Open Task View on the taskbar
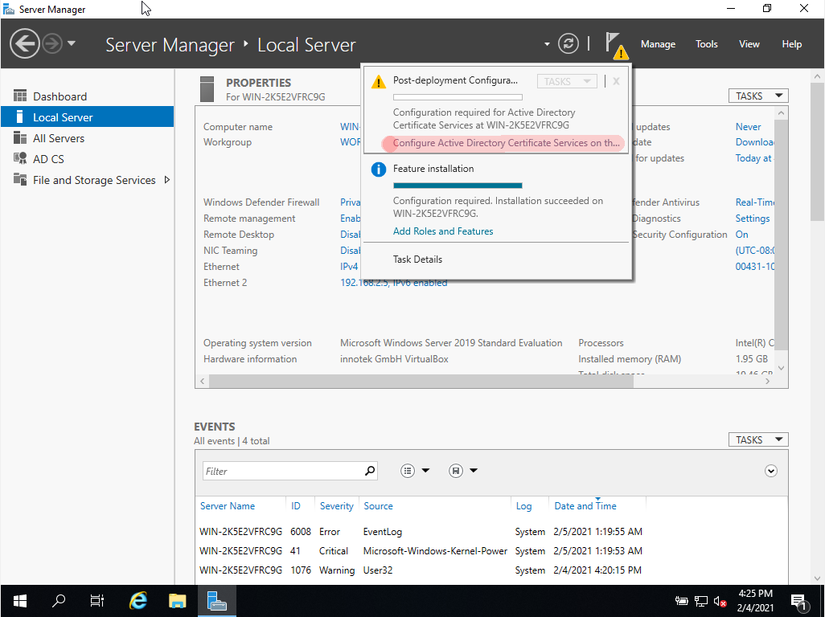This screenshot has width=825, height=617. point(97,600)
